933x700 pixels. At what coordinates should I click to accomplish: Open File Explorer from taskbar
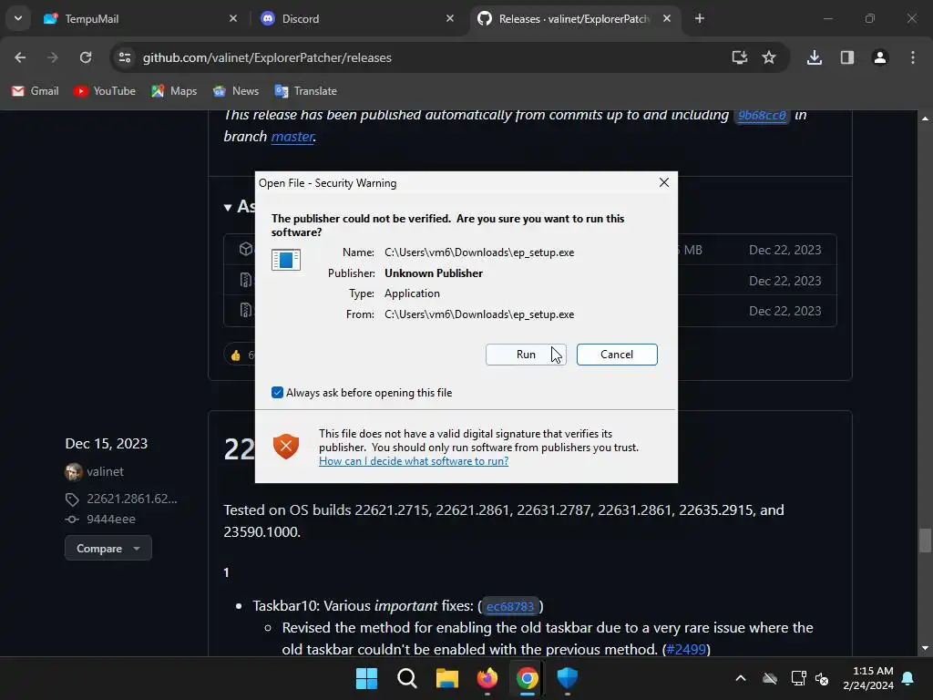446,678
